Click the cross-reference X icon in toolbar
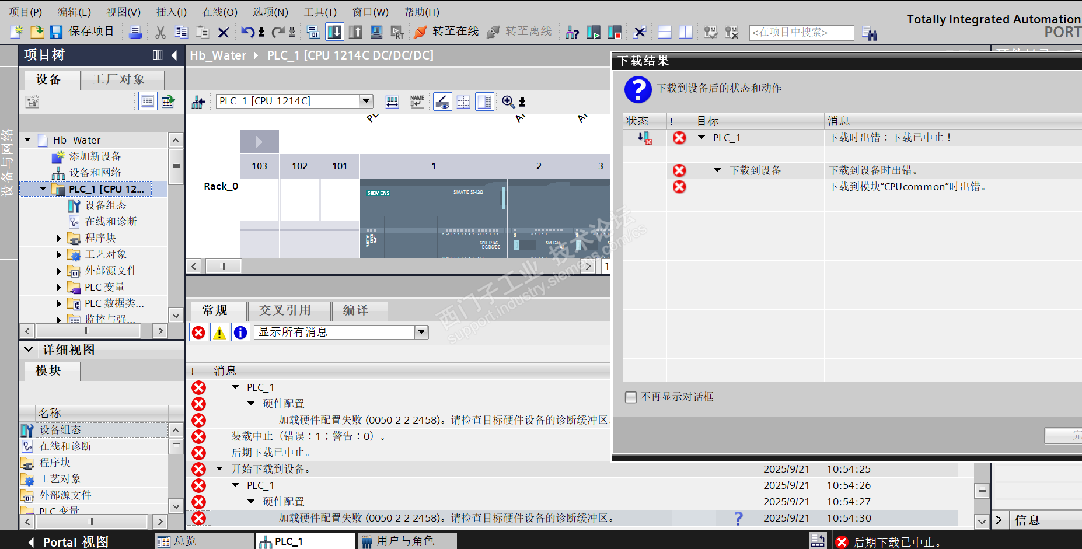This screenshot has height=549, width=1082. 640,32
